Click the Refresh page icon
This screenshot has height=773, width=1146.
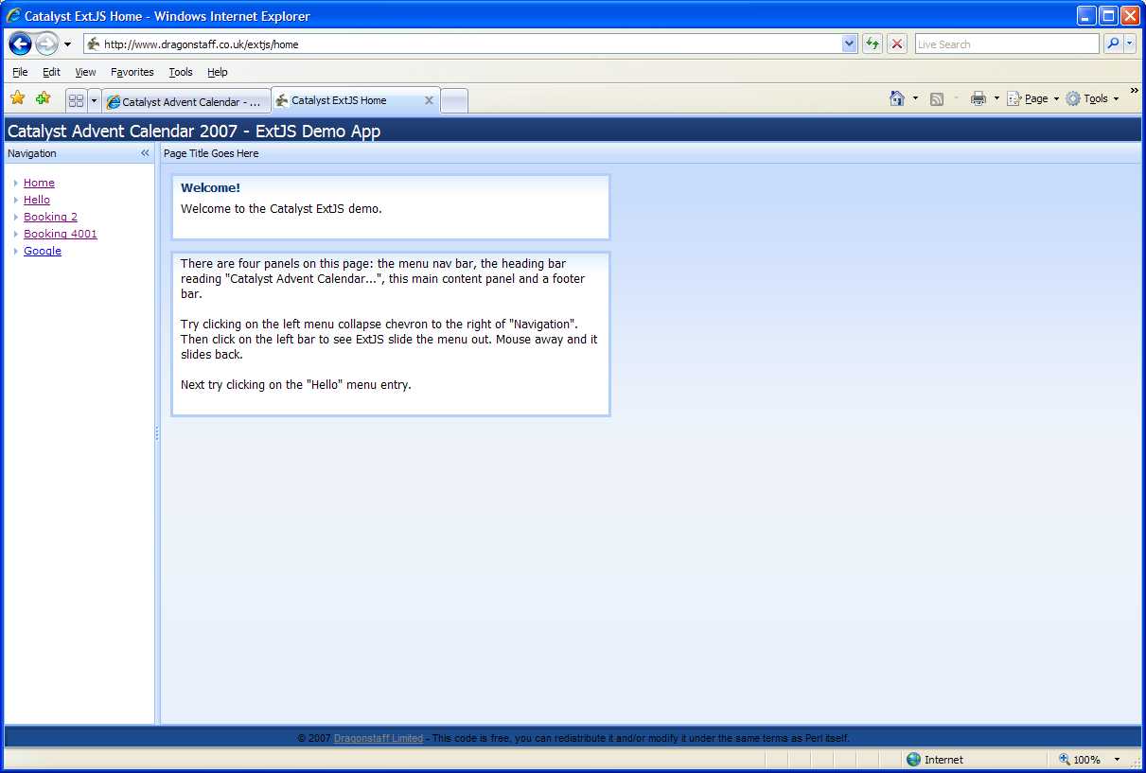coord(872,44)
